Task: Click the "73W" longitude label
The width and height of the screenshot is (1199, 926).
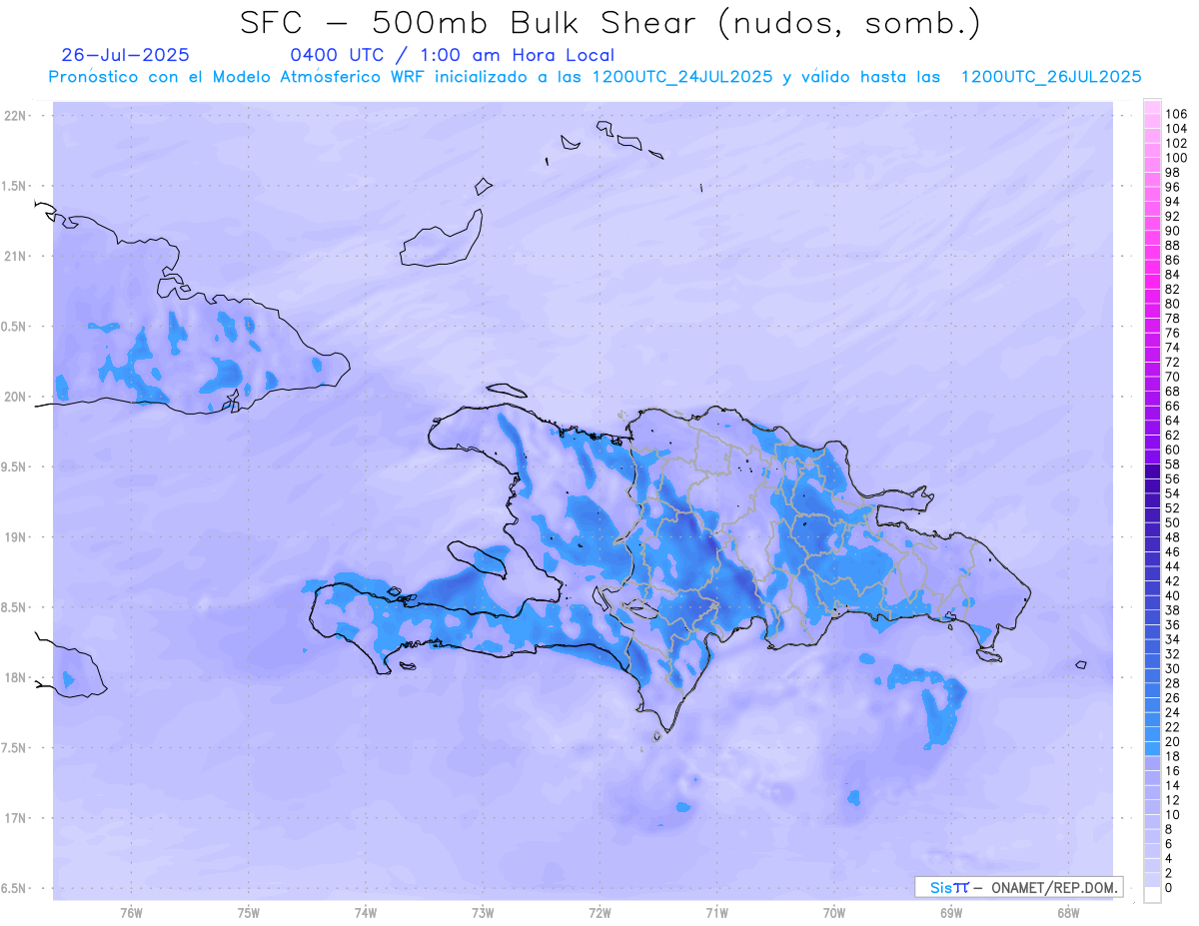Action: (x=483, y=912)
